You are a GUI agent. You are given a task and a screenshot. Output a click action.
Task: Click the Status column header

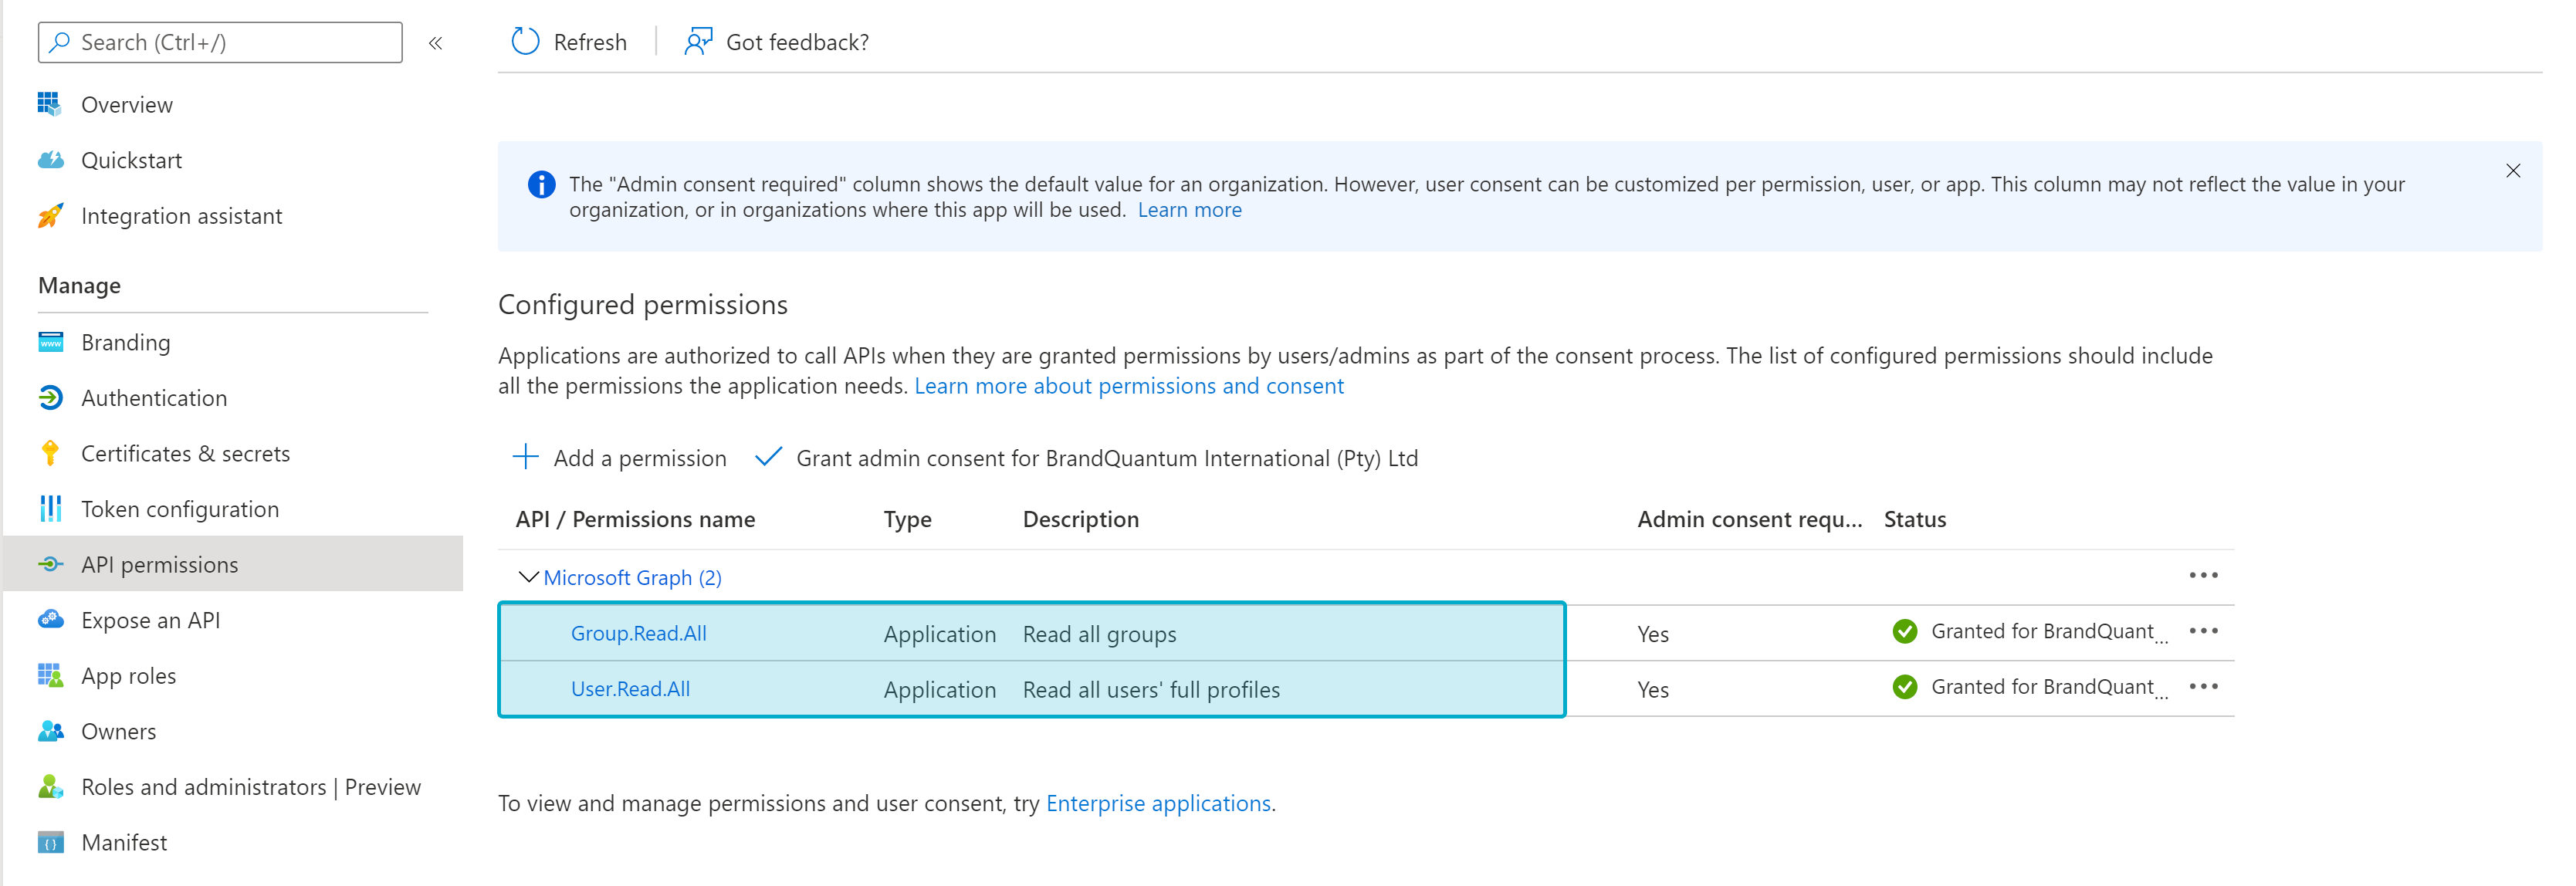1915,519
